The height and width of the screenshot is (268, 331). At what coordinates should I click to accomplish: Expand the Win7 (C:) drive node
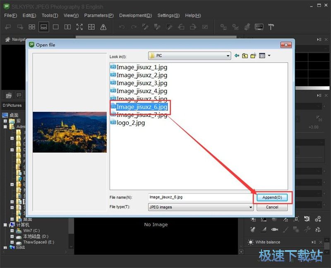coord(12,230)
